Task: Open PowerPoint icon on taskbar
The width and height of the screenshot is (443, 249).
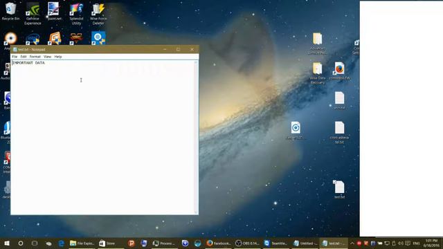Action: click(x=131, y=243)
